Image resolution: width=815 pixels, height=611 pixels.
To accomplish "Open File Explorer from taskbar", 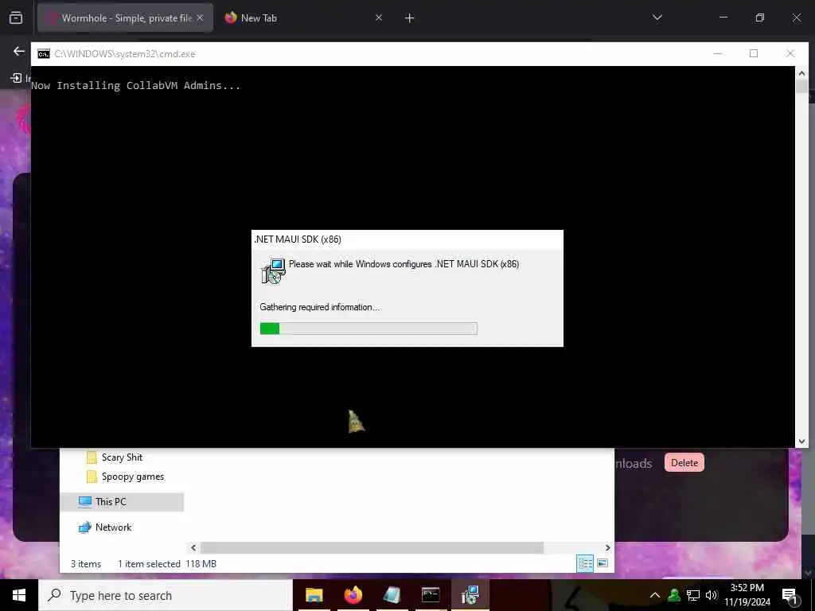I will pos(314,595).
